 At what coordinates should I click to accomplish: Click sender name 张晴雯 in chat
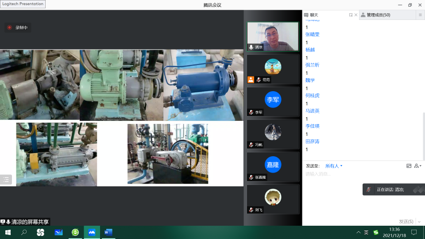coord(312,35)
